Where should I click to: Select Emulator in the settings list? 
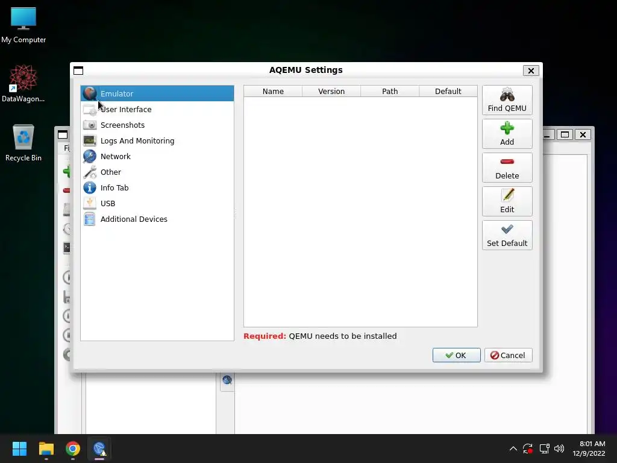pyautogui.click(x=157, y=93)
